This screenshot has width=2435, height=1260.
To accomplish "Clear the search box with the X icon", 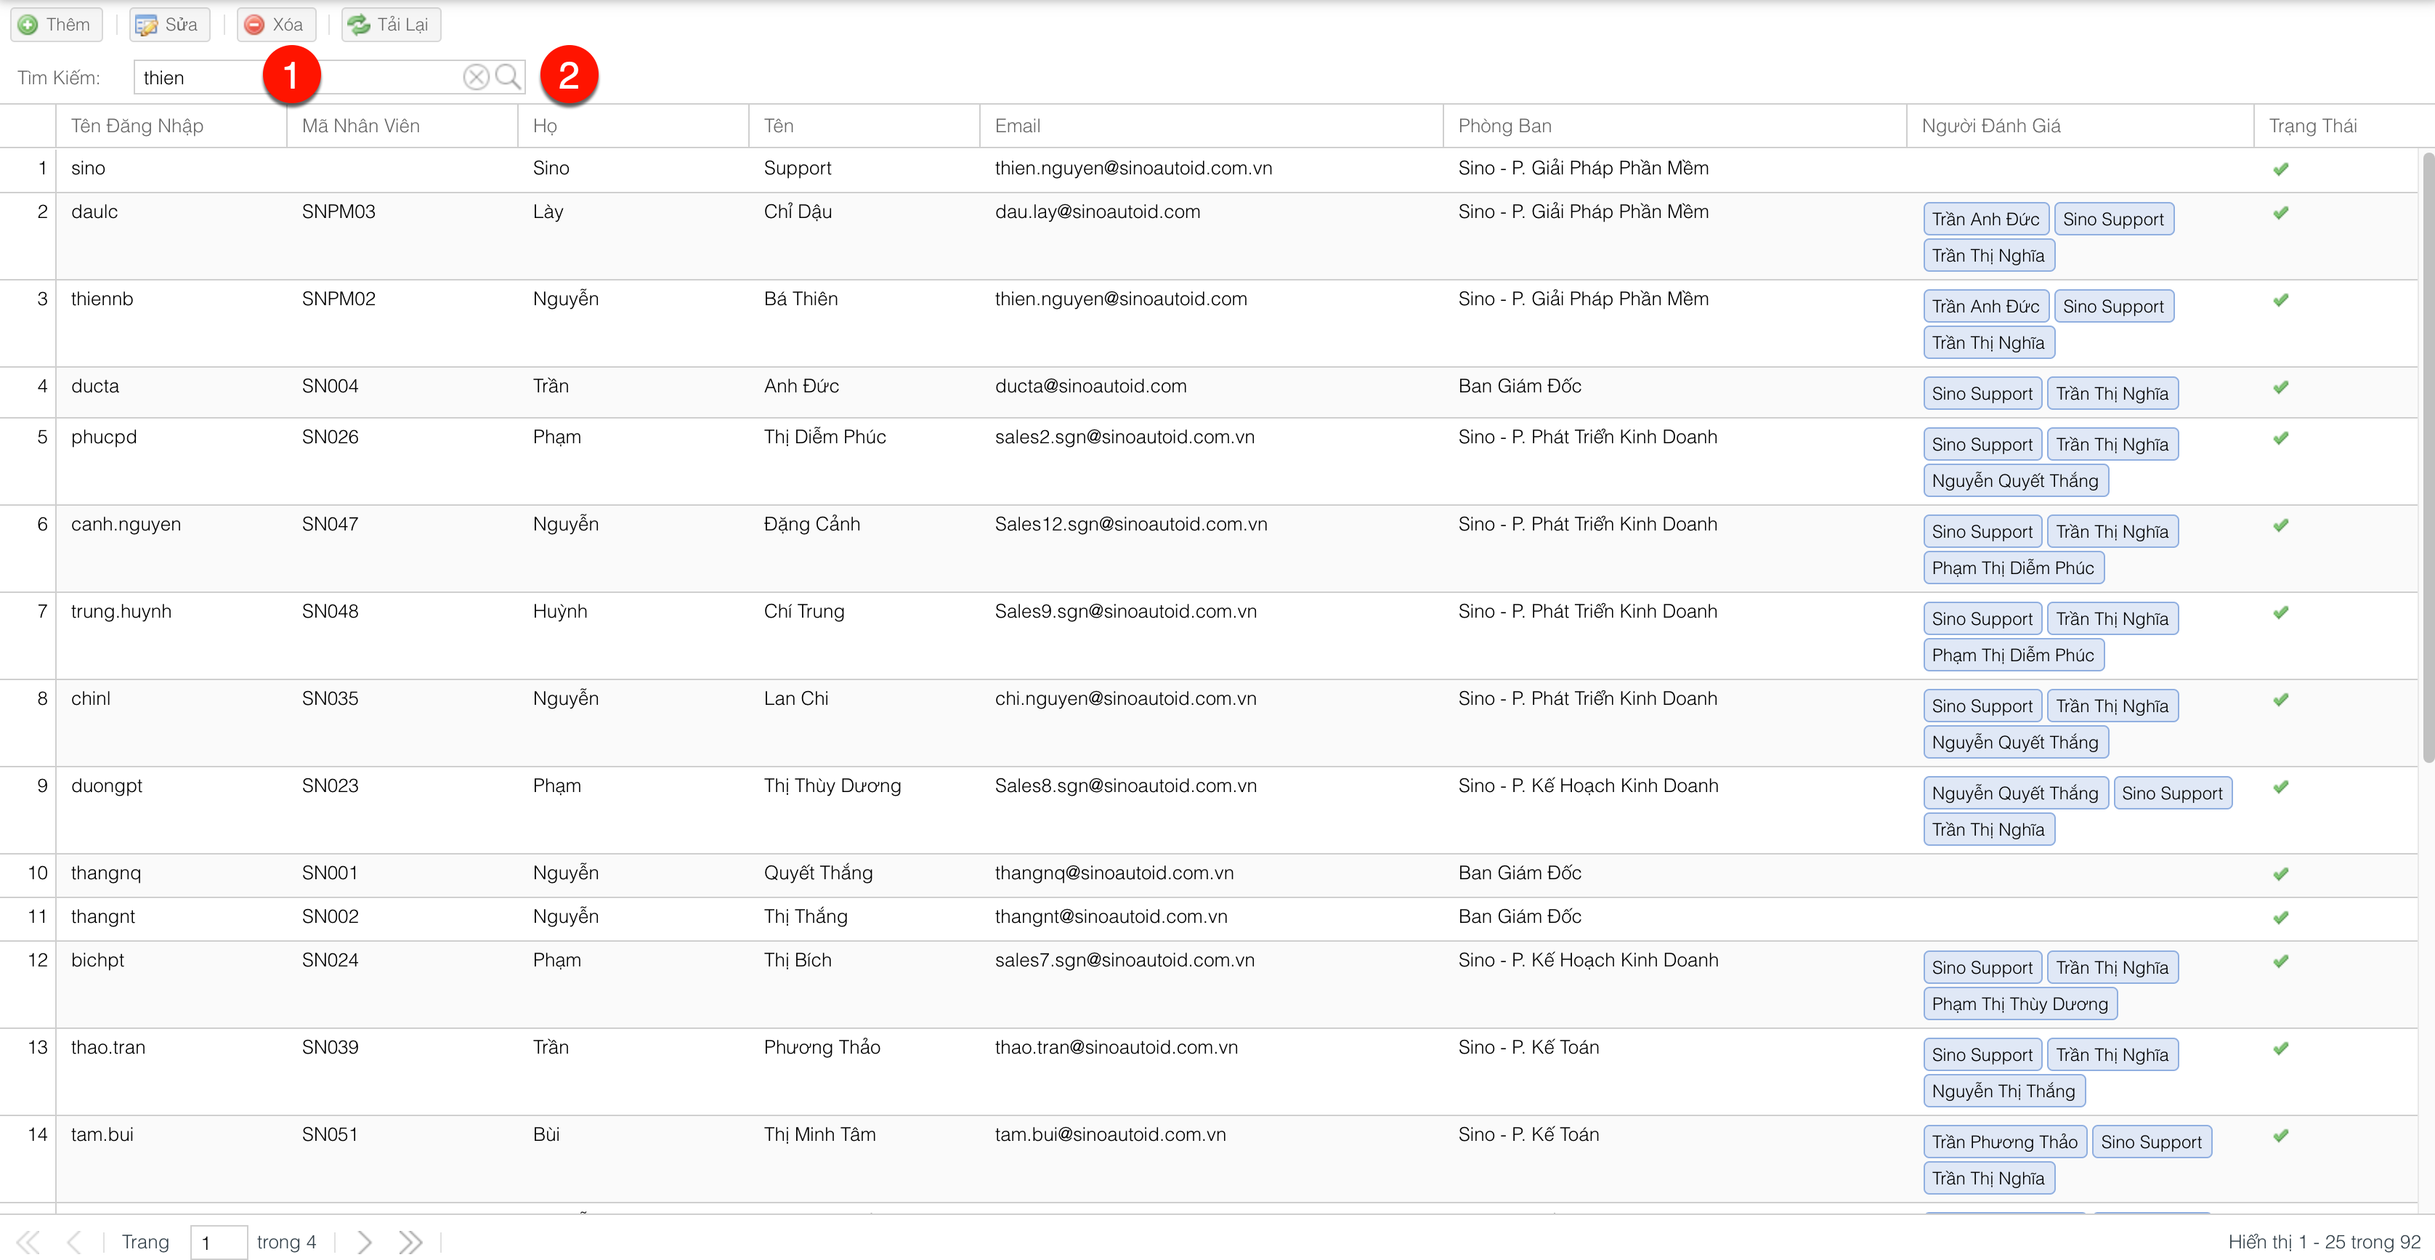I will pyautogui.click(x=477, y=76).
